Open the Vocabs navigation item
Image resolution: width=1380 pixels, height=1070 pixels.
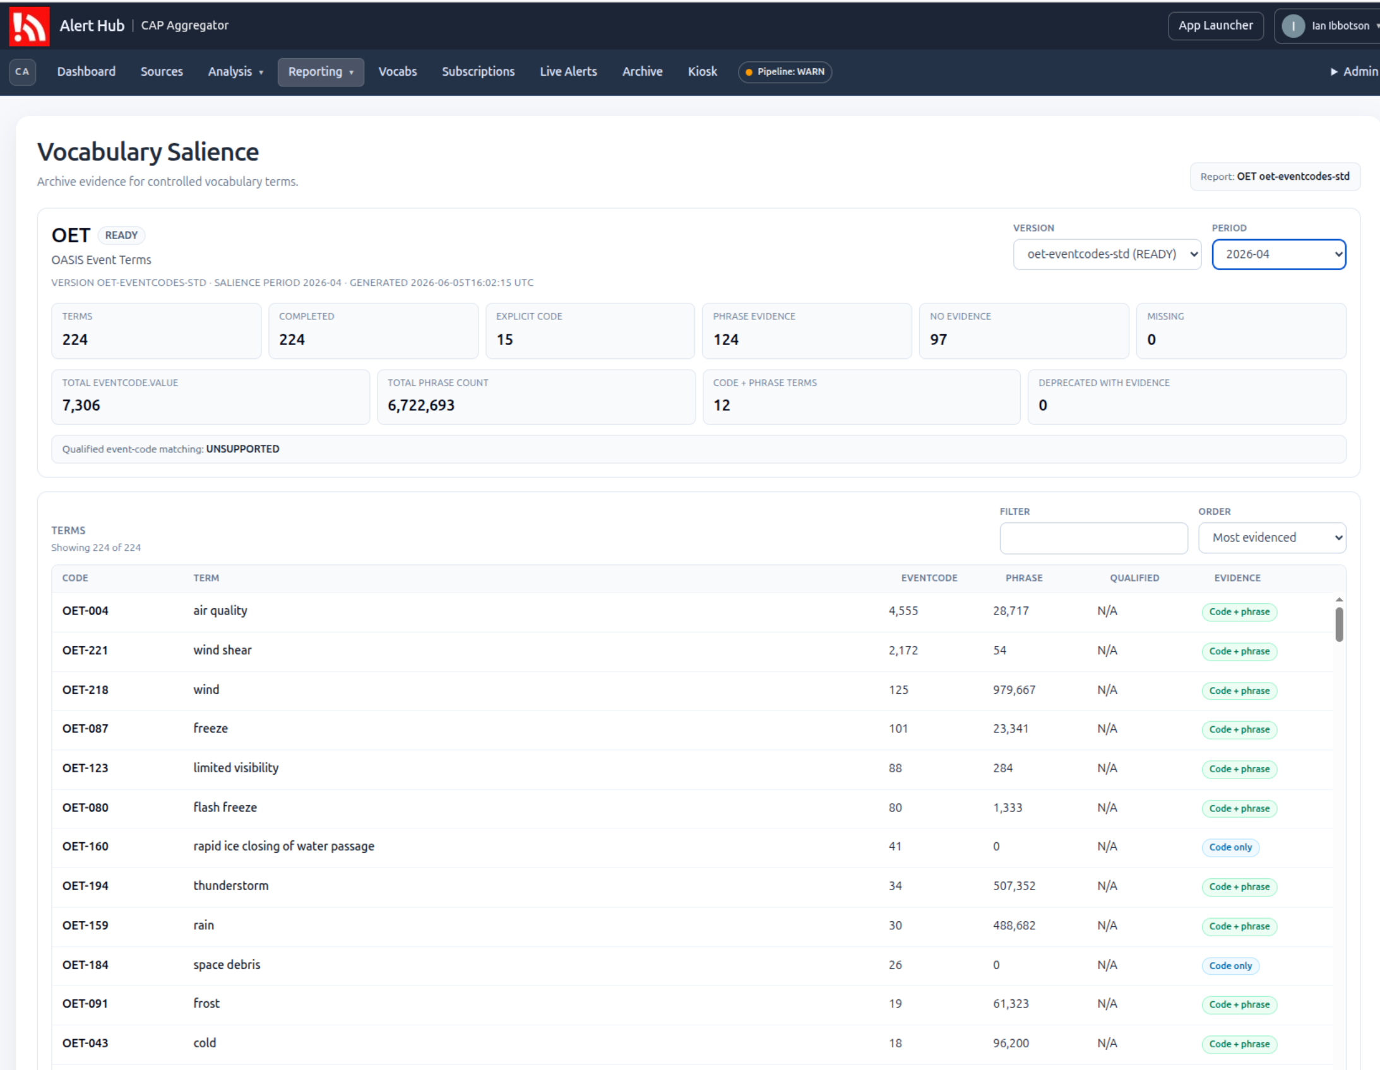tap(398, 71)
